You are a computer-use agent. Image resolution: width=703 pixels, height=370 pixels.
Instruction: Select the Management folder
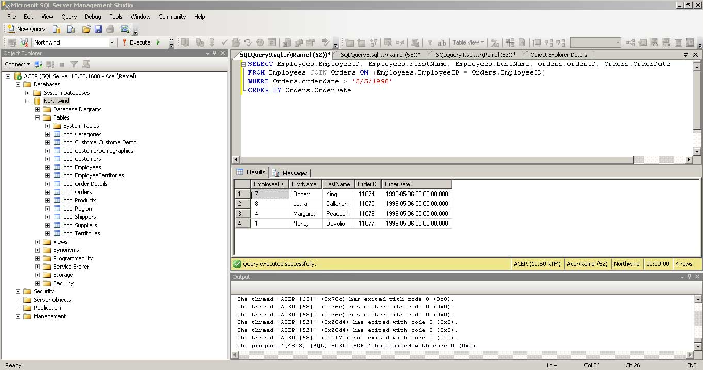pos(50,316)
